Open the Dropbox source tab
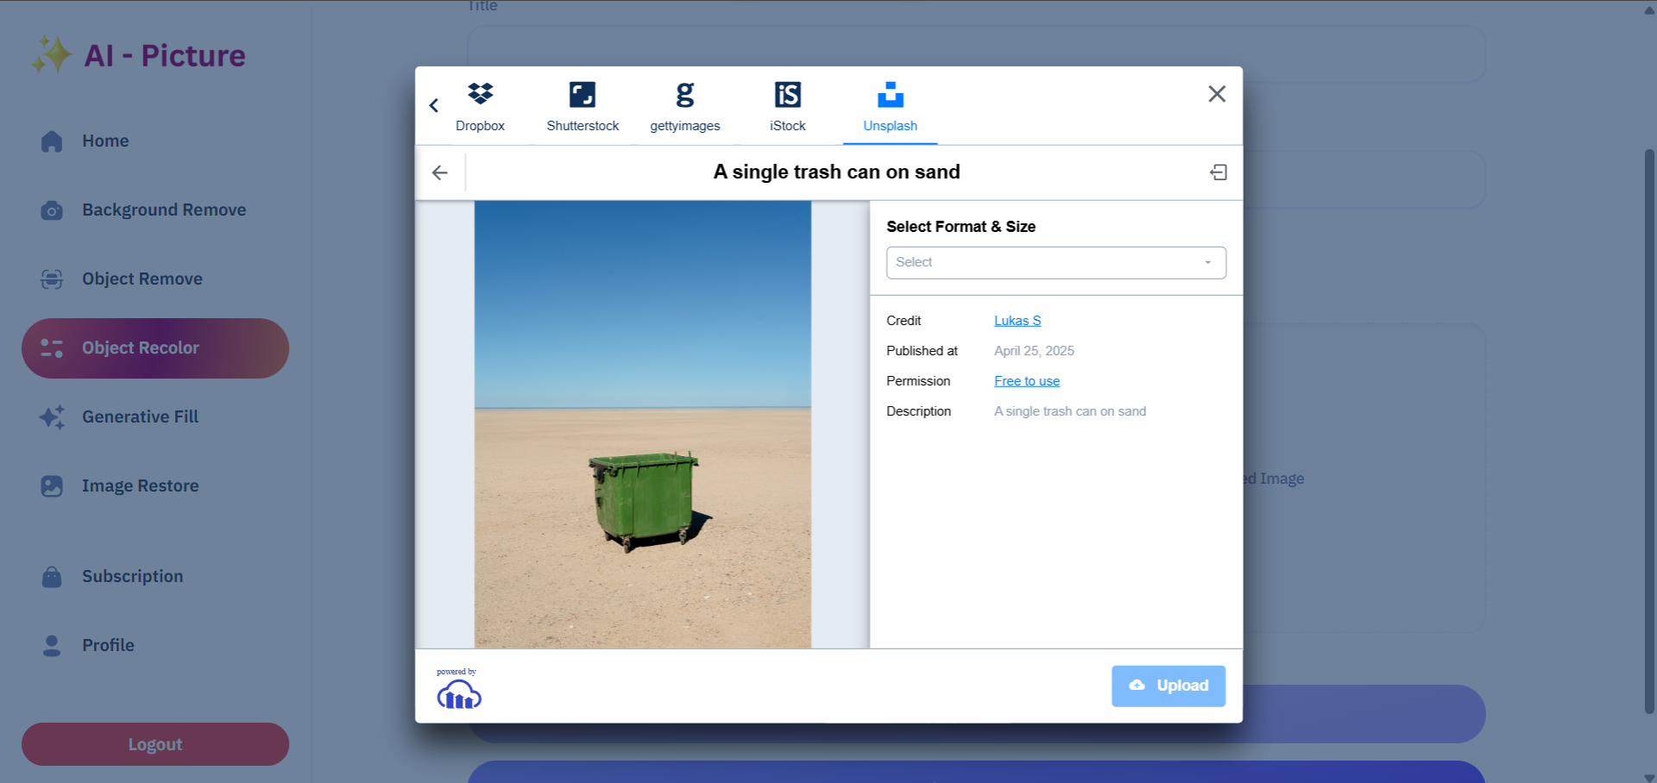 [x=480, y=107]
